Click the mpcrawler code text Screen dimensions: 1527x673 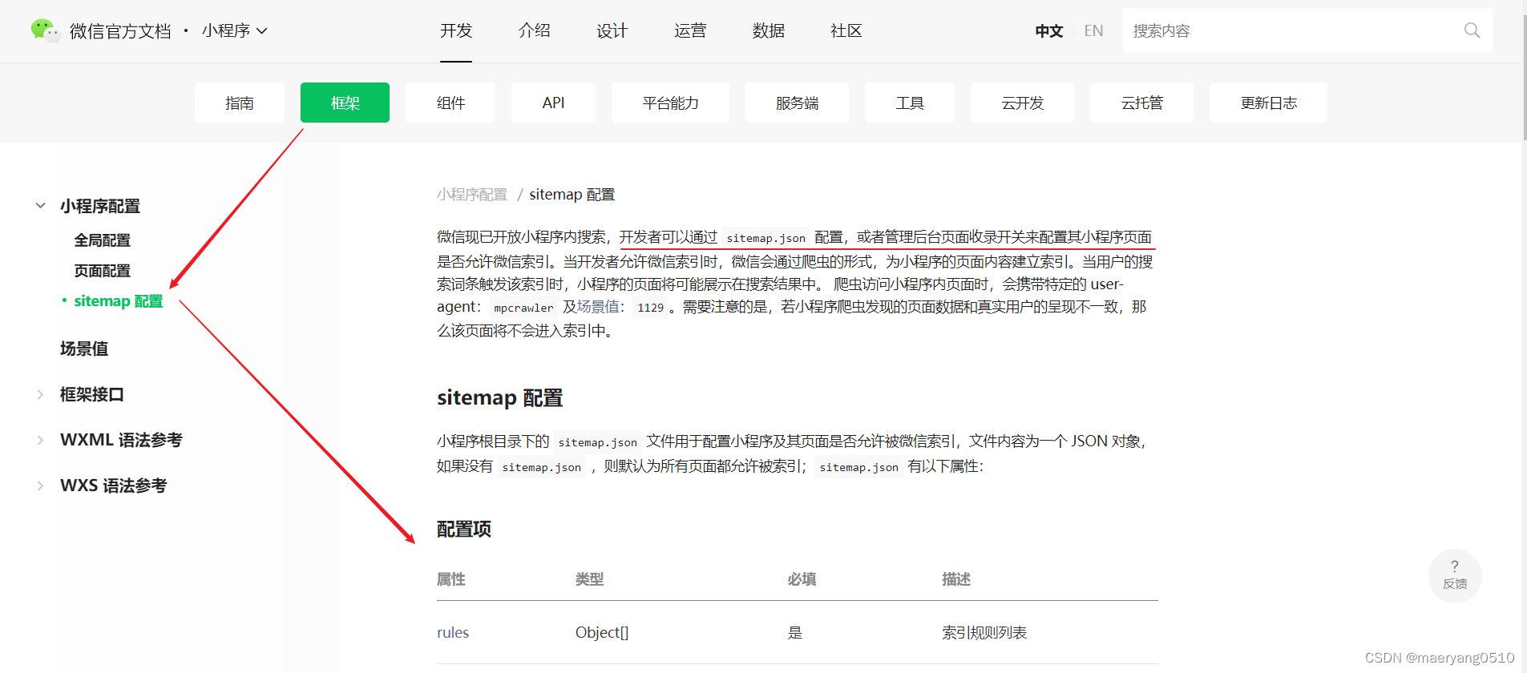tap(523, 308)
